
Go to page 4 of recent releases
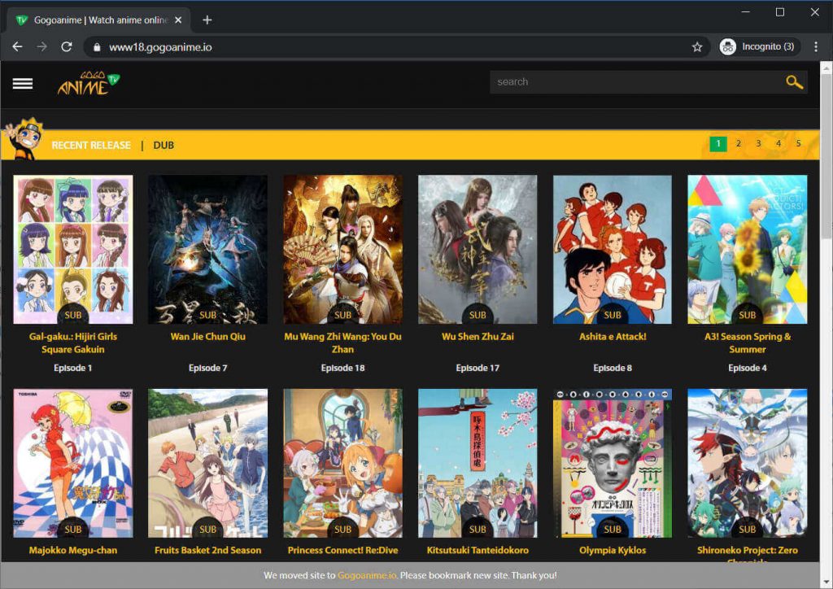click(x=778, y=143)
